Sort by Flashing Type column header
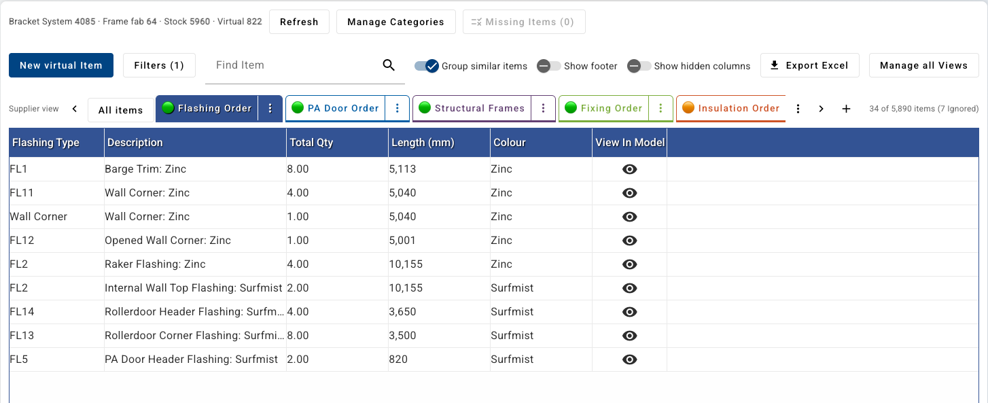The width and height of the screenshot is (988, 403). [x=56, y=143]
